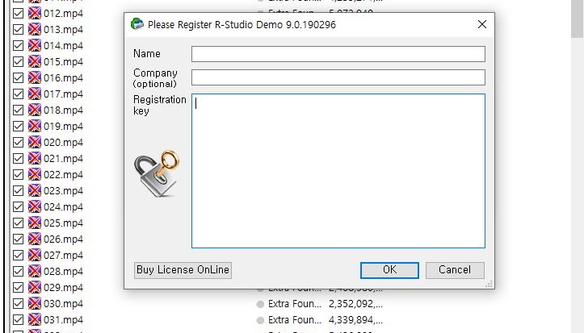584x333 pixels.
Task: Click the 015.mp4 file icon
Action: click(x=35, y=62)
